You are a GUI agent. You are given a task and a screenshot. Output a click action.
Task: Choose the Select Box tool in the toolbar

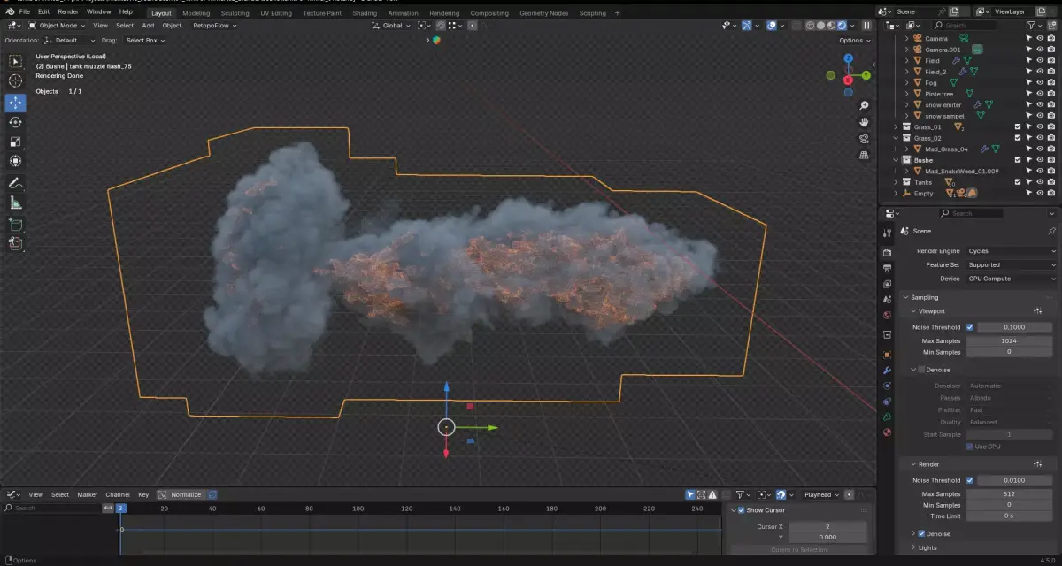pos(16,61)
